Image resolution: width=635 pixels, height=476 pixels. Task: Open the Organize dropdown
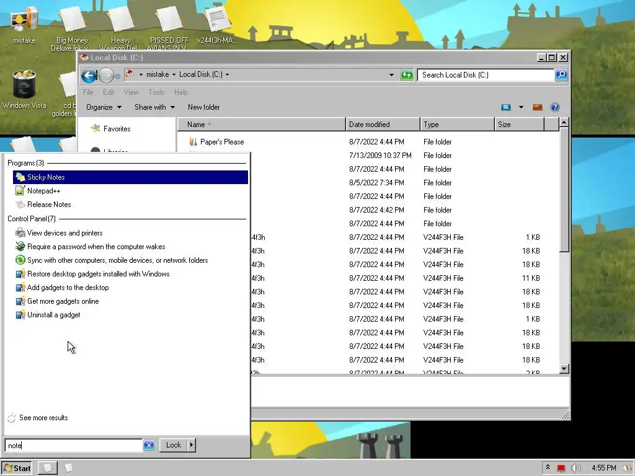(x=104, y=107)
